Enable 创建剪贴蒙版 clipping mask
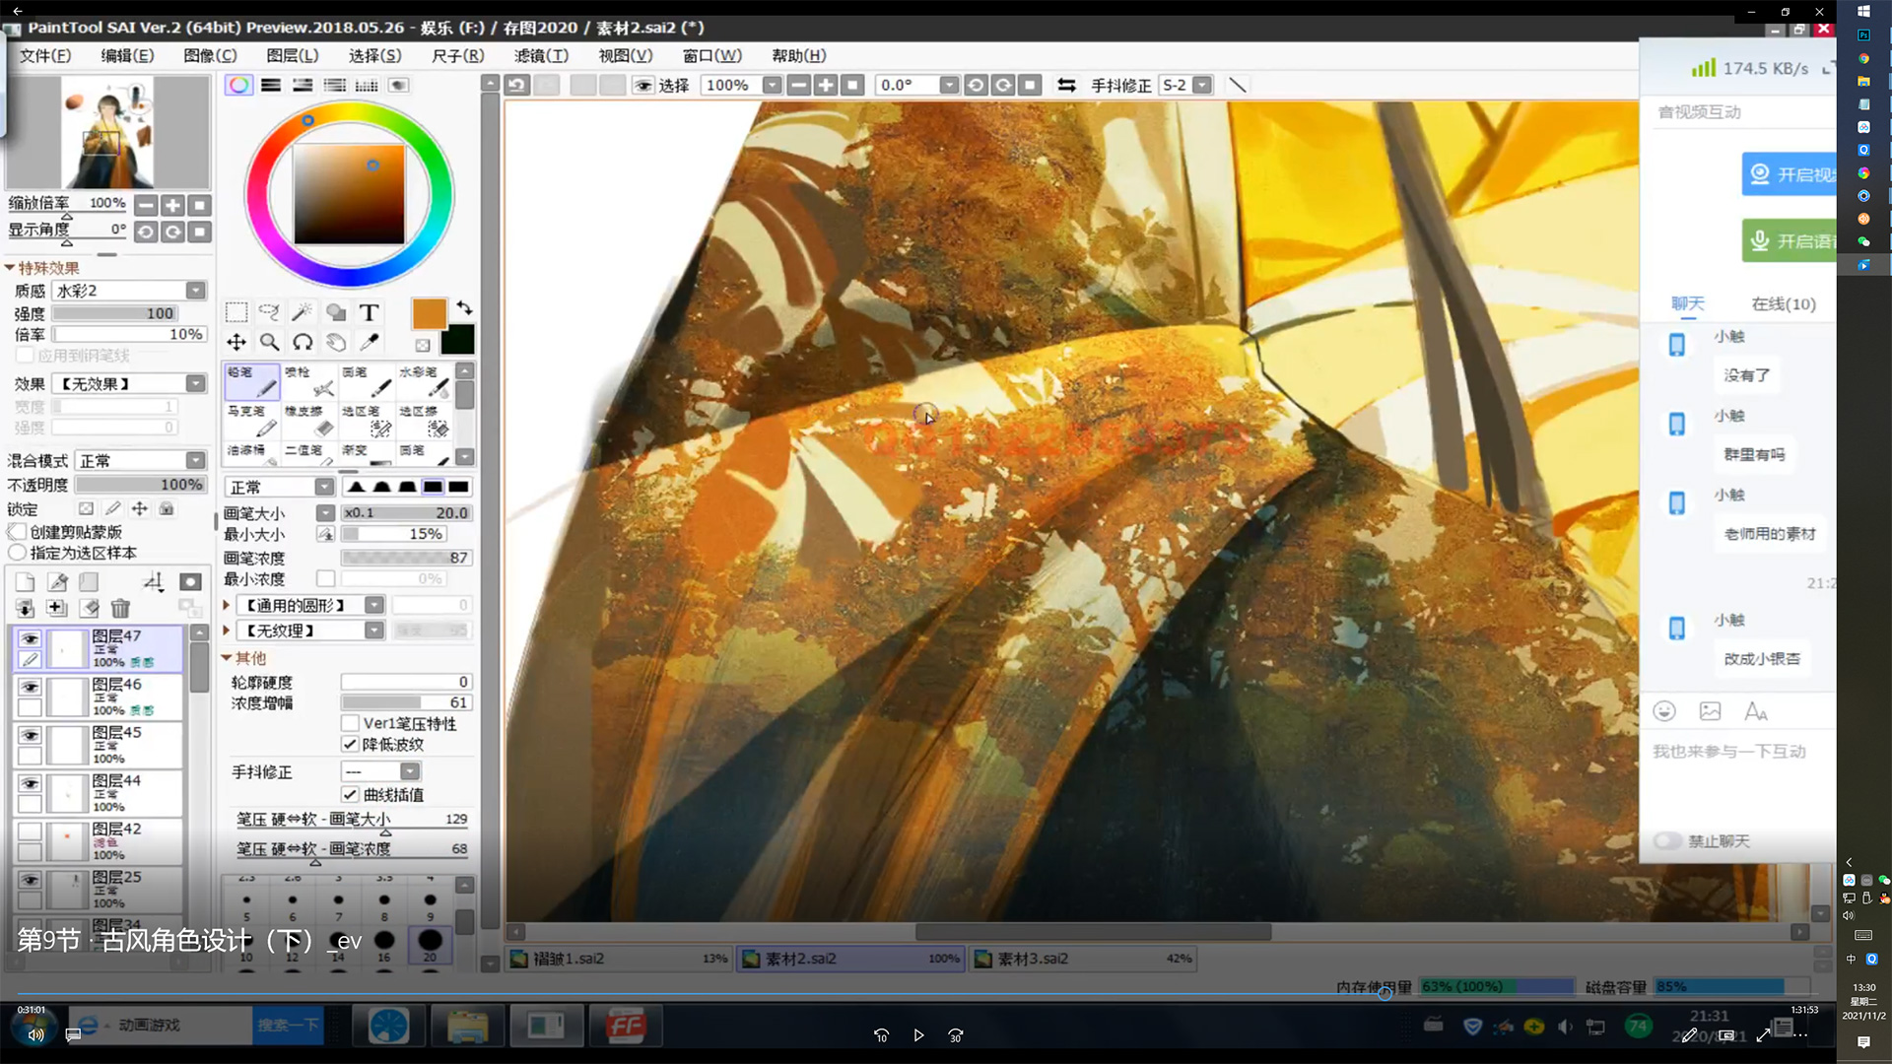1892x1064 pixels. pos(17,532)
